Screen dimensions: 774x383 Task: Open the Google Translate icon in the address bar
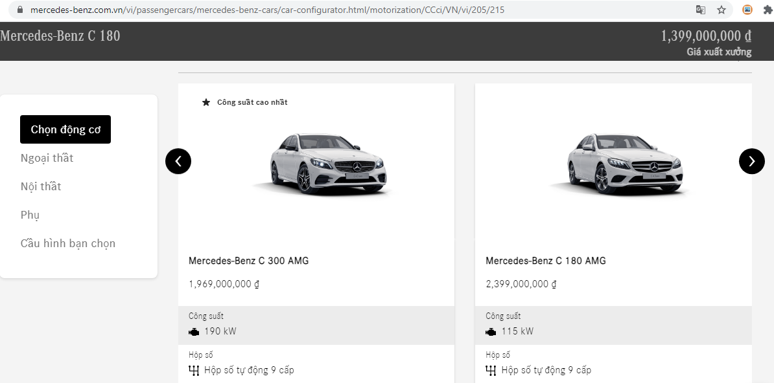click(702, 10)
